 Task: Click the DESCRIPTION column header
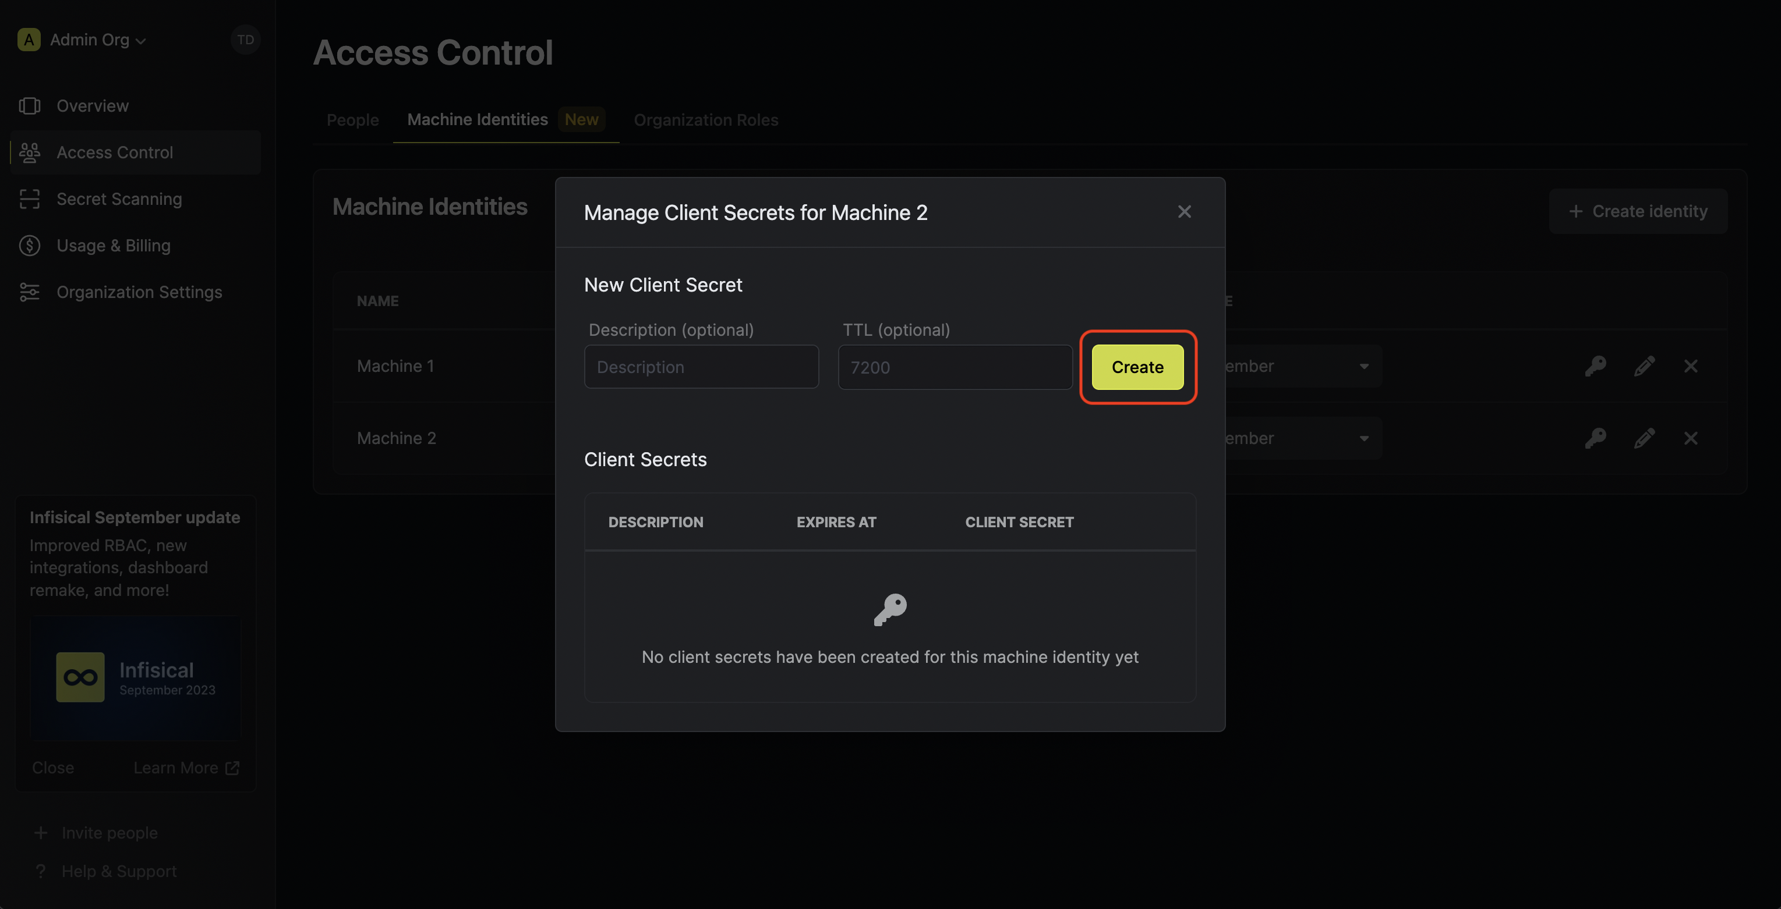[655, 522]
